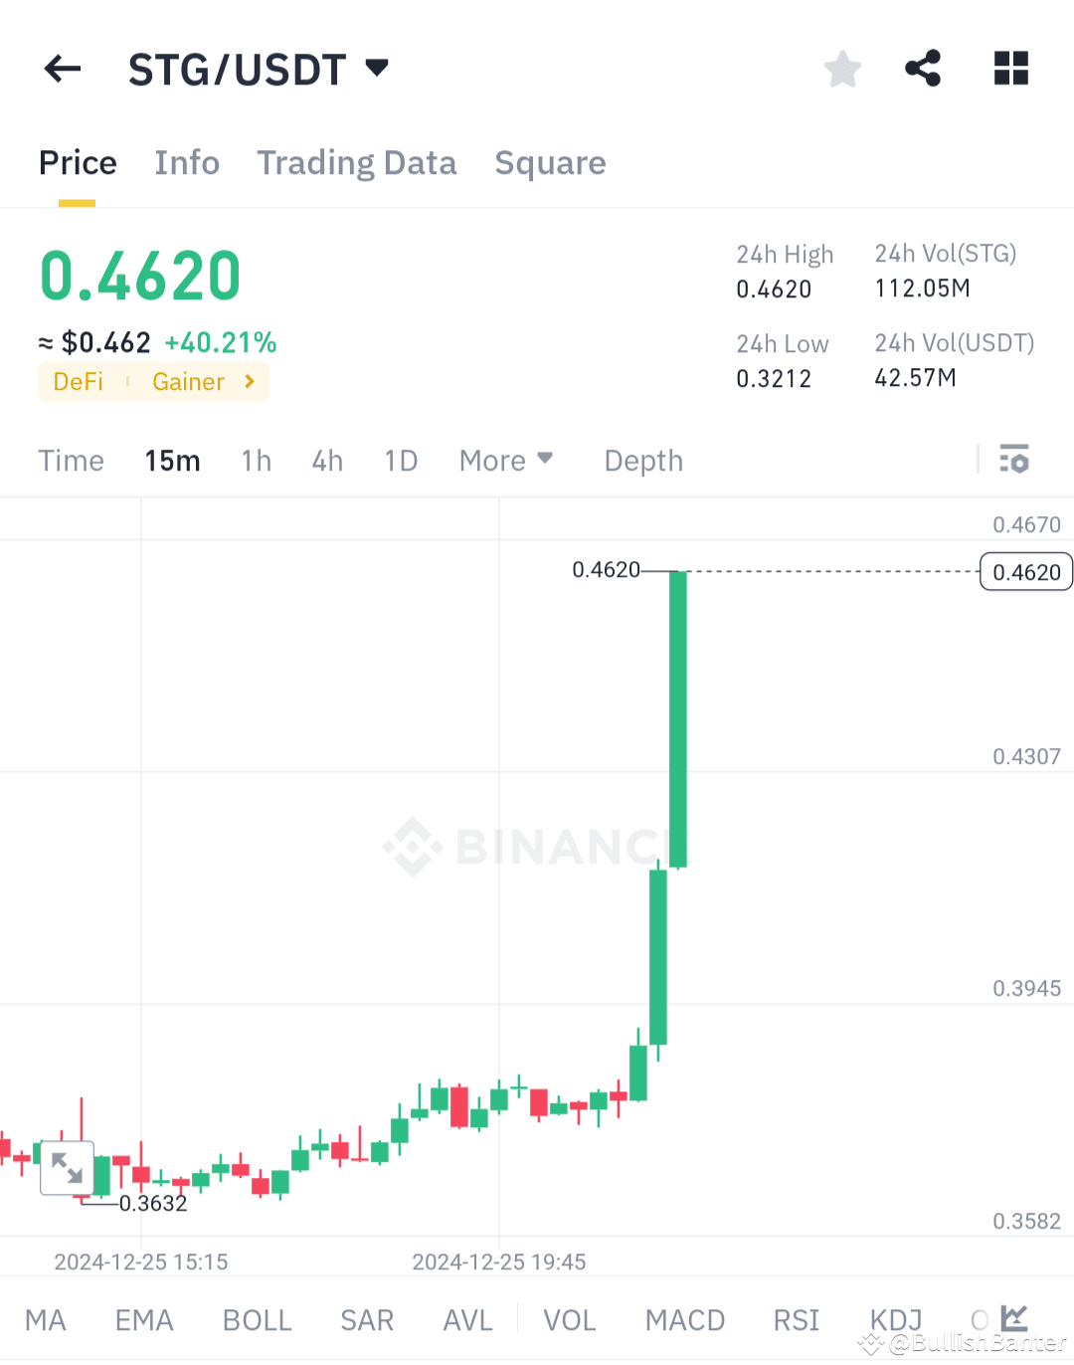1074x1365 pixels.
Task: Select the MACD indicator
Action: coord(684,1319)
